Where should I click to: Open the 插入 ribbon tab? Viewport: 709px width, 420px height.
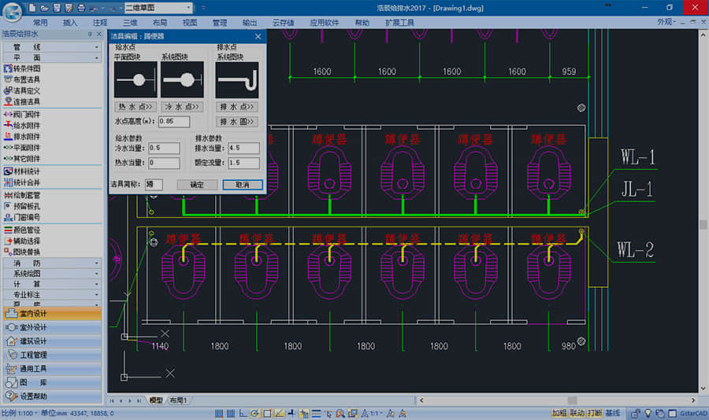click(70, 23)
